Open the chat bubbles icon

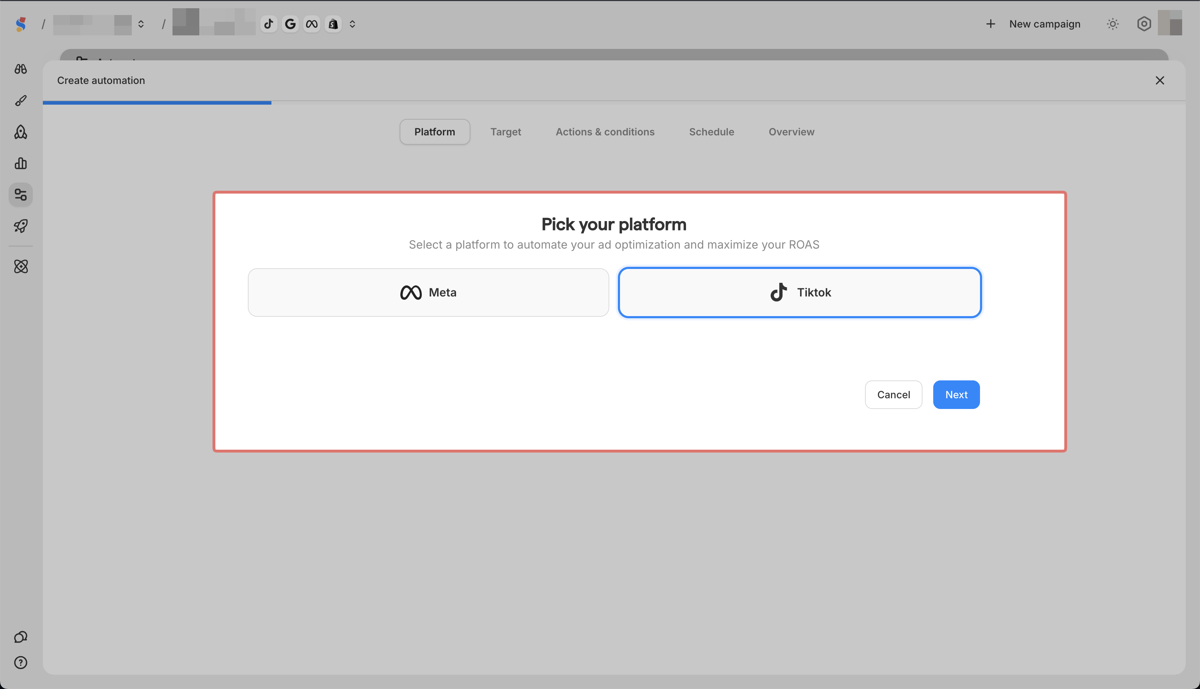pos(20,637)
